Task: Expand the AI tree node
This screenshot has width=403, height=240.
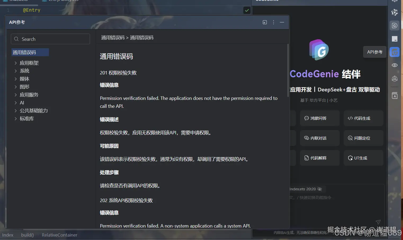Action: pos(16,103)
